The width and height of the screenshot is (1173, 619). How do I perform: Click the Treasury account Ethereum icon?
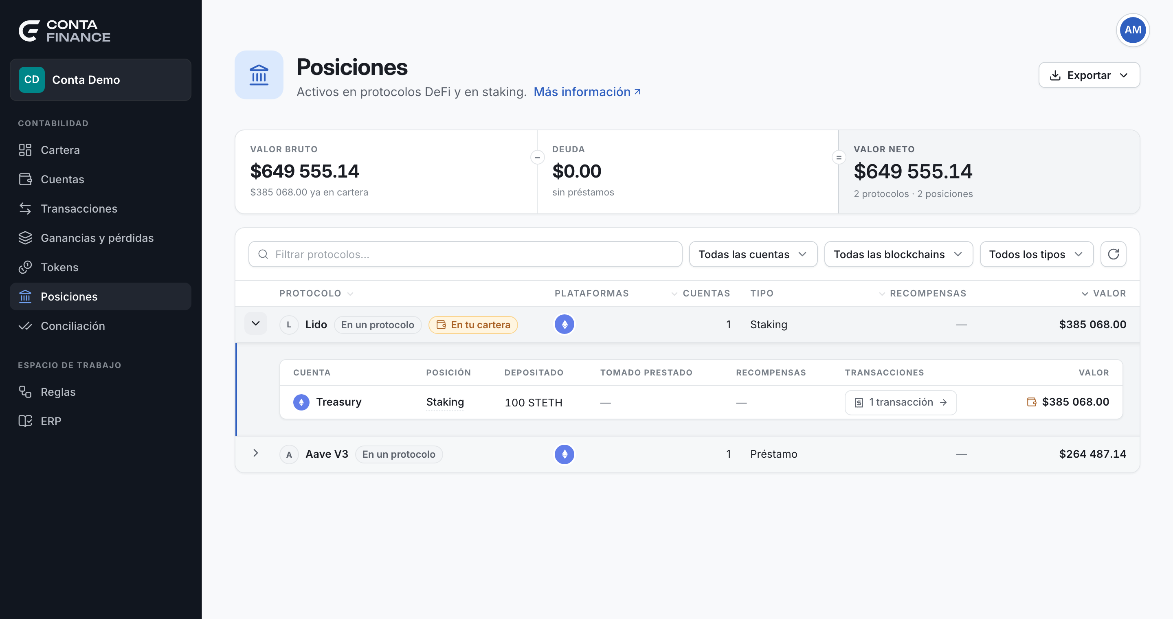[301, 402]
